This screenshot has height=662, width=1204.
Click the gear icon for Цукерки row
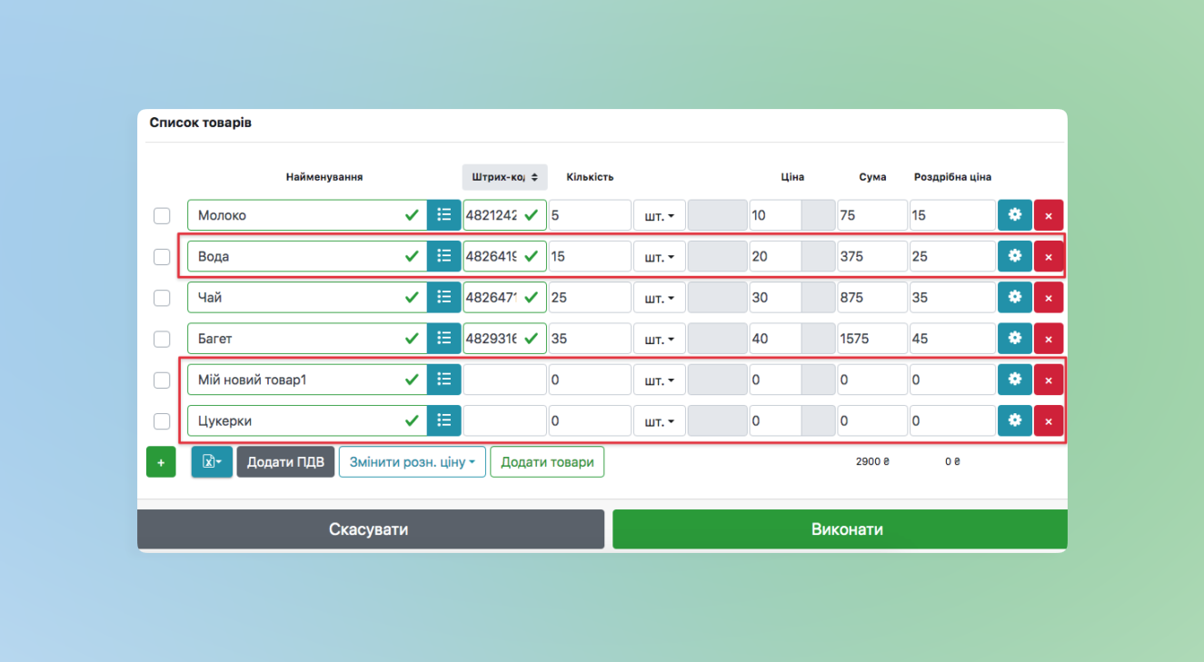tap(1014, 420)
